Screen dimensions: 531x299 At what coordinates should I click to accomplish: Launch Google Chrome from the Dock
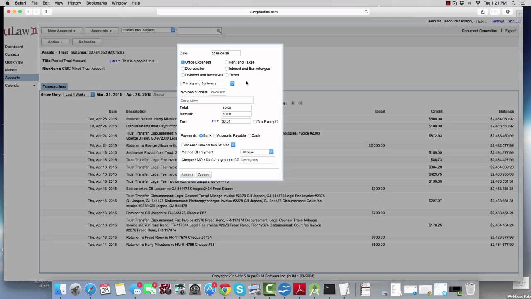pos(225,289)
